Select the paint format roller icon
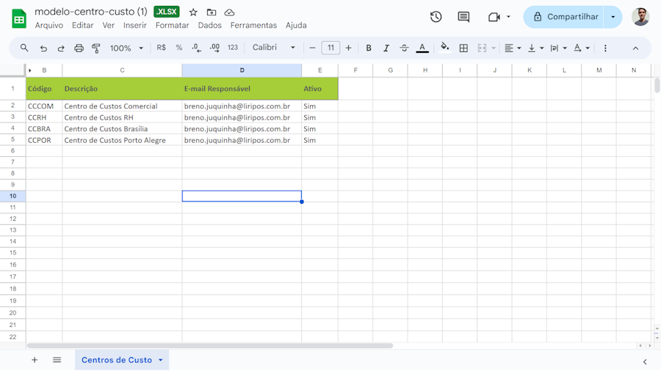Image resolution: width=661 pixels, height=371 pixels. (x=96, y=48)
